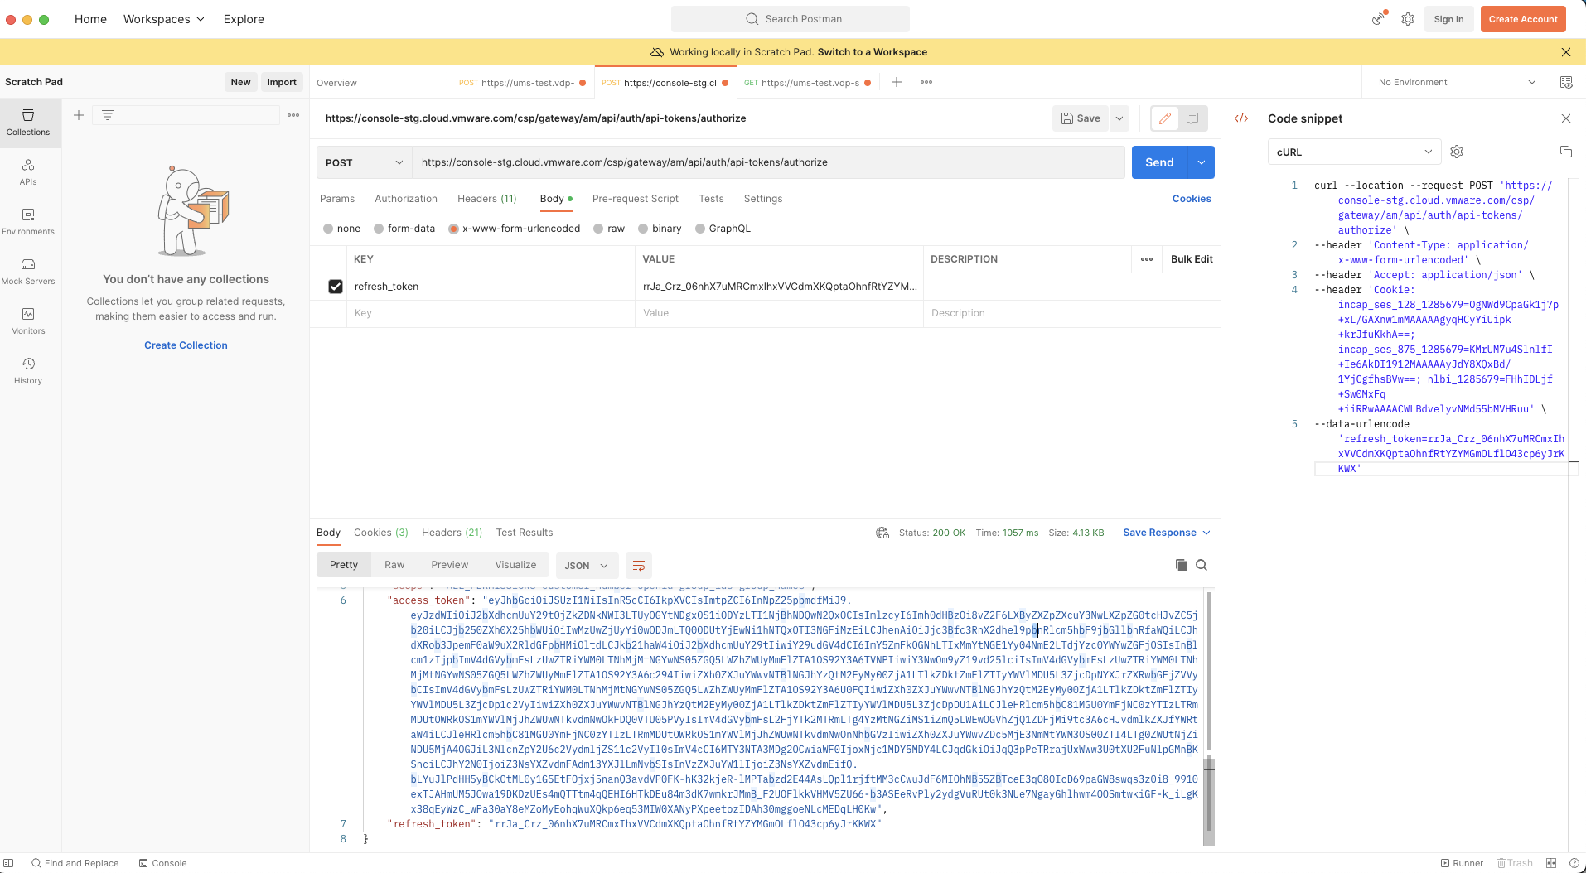Click the Create Account button
Screen dimensions: 1586x873
1523,19
